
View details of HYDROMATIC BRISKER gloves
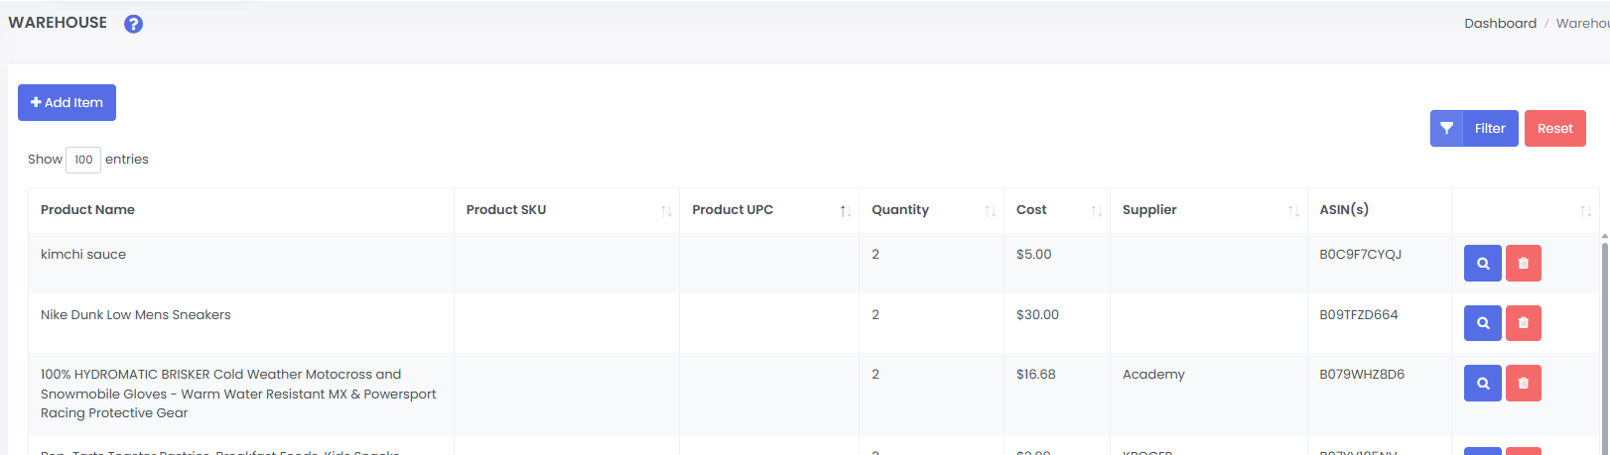pyautogui.click(x=1482, y=384)
